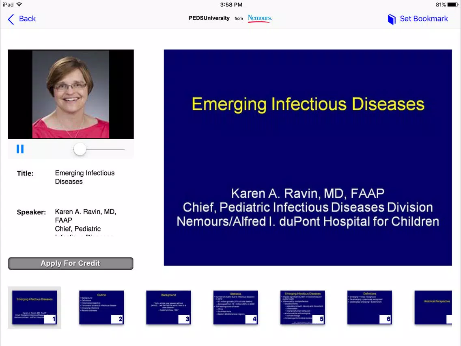The height and width of the screenshot is (346, 461).
Task: Click the 'Title:' label
Action: pyautogui.click(x=25, y=173)
